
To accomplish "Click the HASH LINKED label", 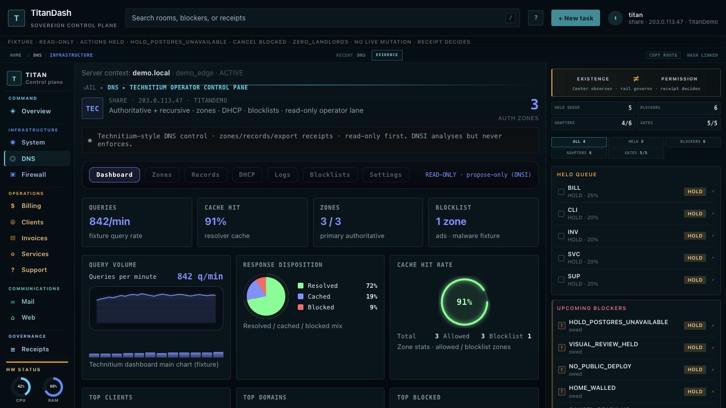I will pos(702,55).
